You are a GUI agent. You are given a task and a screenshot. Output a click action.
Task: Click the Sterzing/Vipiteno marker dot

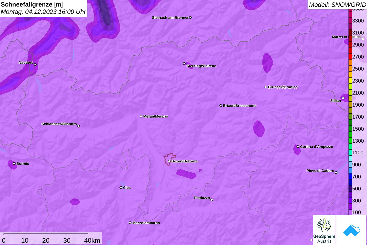(x=184, y=63)
